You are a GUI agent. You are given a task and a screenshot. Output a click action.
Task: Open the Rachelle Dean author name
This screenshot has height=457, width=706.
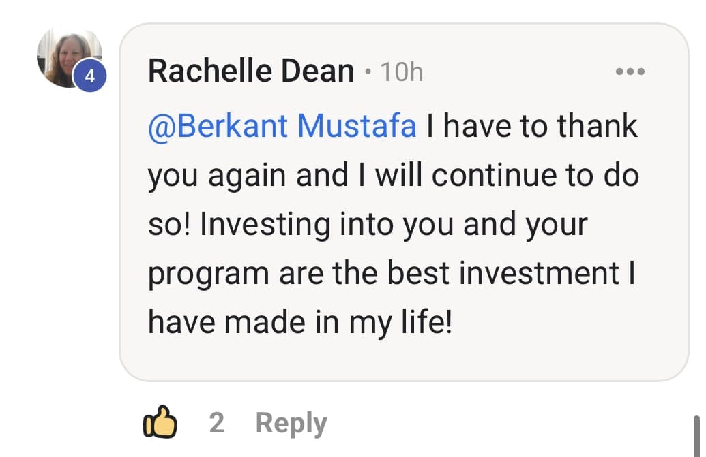pyautogui.click(x=251, y=72)
